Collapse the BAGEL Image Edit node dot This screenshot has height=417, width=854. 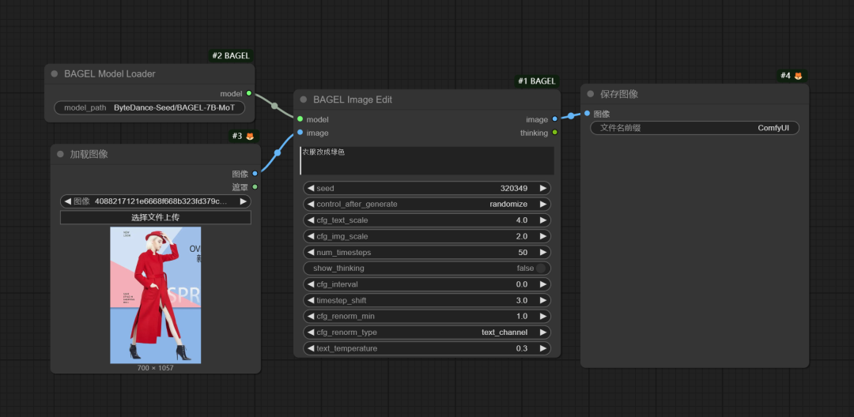304,100
